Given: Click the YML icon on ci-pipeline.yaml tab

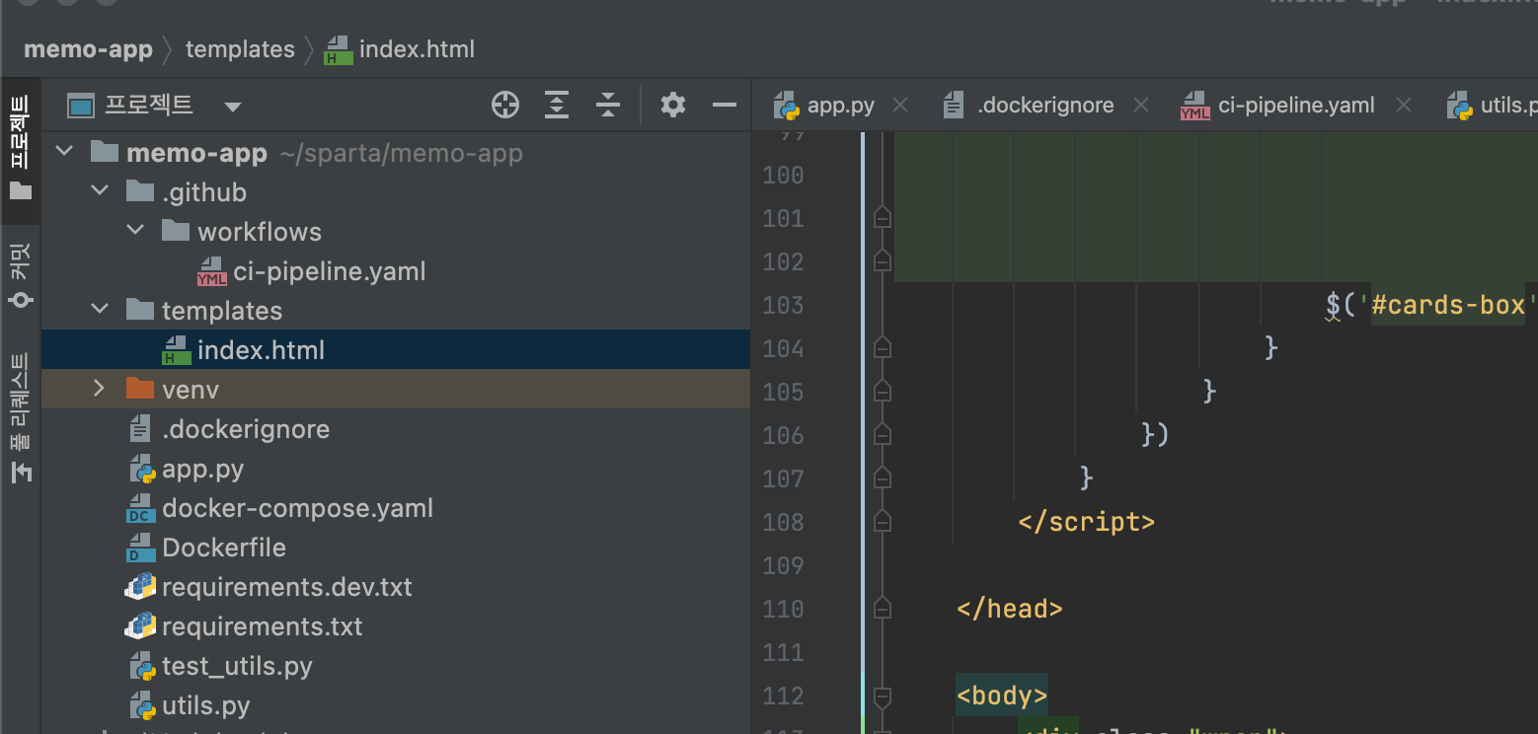Looking at the screenshot, I should [x=1195, y=106].
